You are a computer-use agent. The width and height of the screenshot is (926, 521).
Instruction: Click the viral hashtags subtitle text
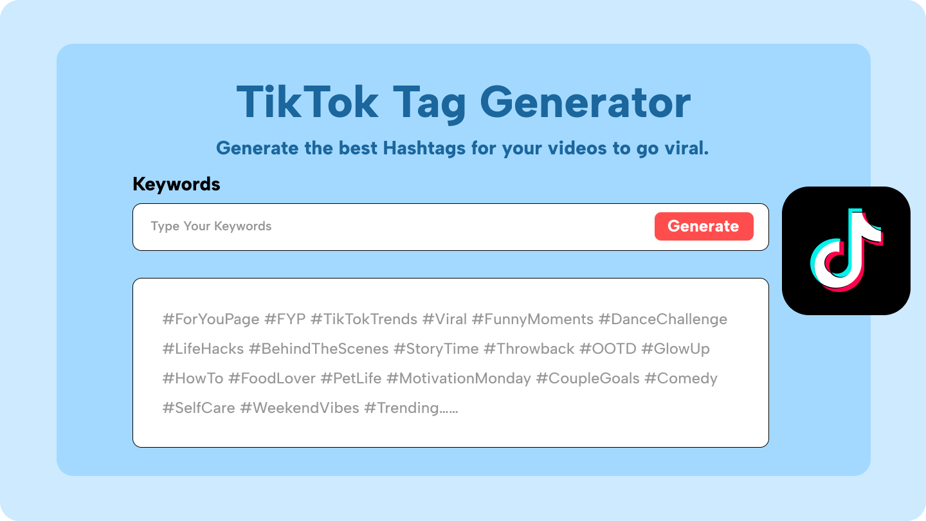point(462,149)
